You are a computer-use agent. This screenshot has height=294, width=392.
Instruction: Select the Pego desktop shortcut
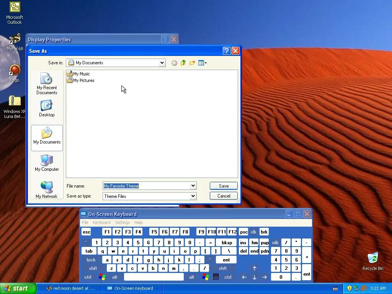[x=15, y=73]
